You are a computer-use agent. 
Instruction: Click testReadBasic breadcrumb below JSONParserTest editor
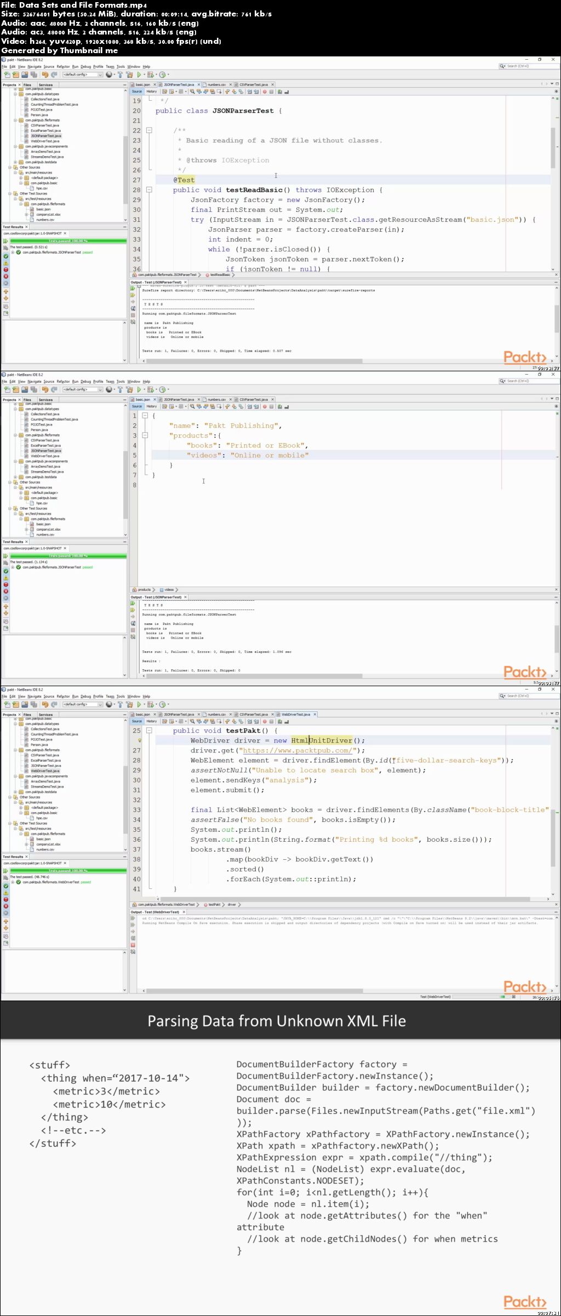[x=219, y=274]
